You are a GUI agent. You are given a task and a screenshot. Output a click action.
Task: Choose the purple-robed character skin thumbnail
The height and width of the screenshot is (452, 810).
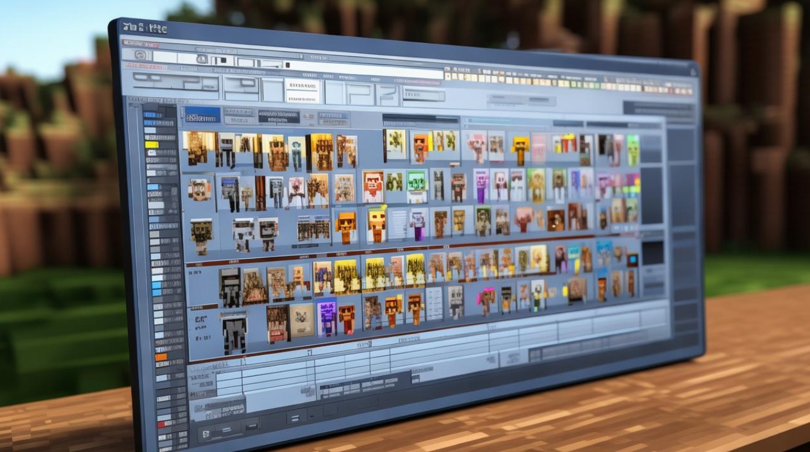coord(481,186)
